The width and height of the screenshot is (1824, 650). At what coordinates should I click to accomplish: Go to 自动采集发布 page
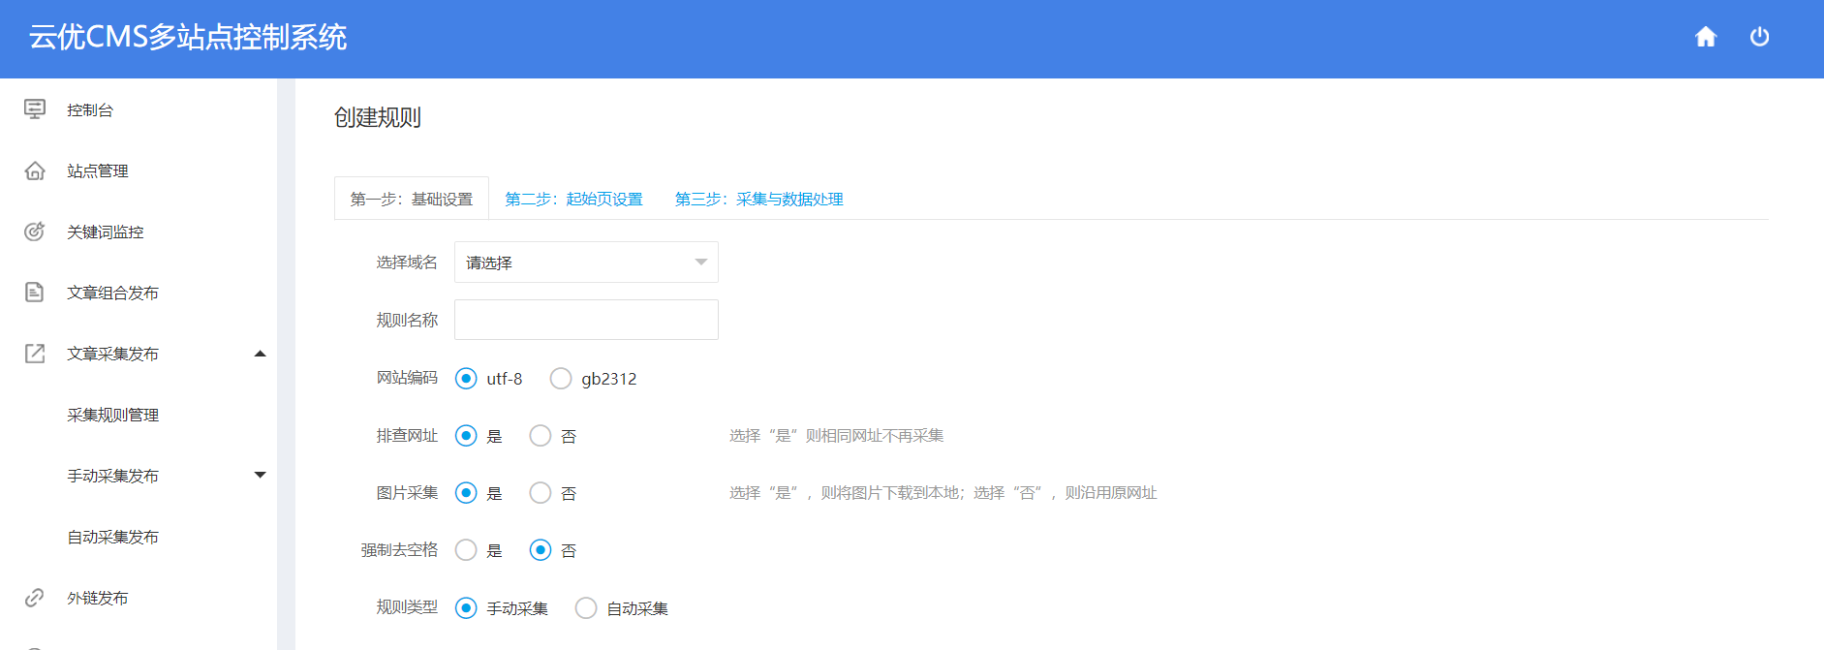coord(112,537)
